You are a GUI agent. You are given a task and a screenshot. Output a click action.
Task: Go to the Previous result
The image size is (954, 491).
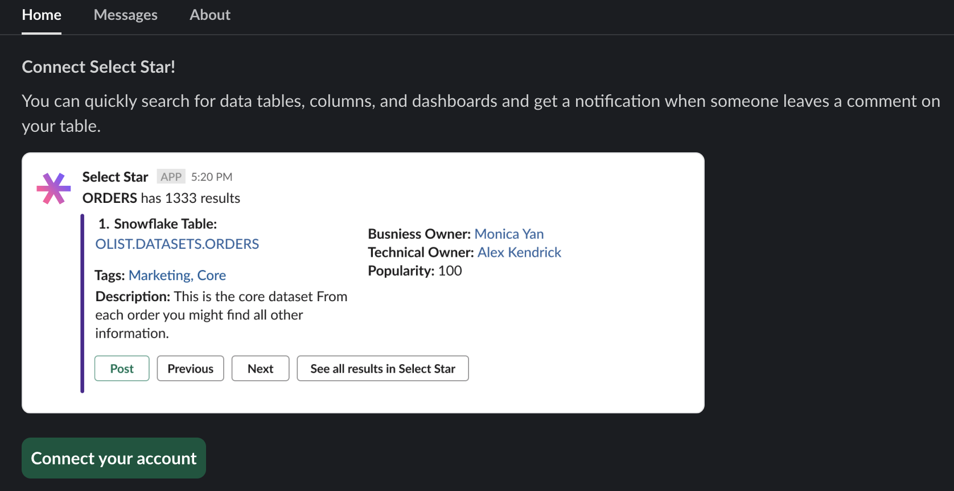(190, 369)
